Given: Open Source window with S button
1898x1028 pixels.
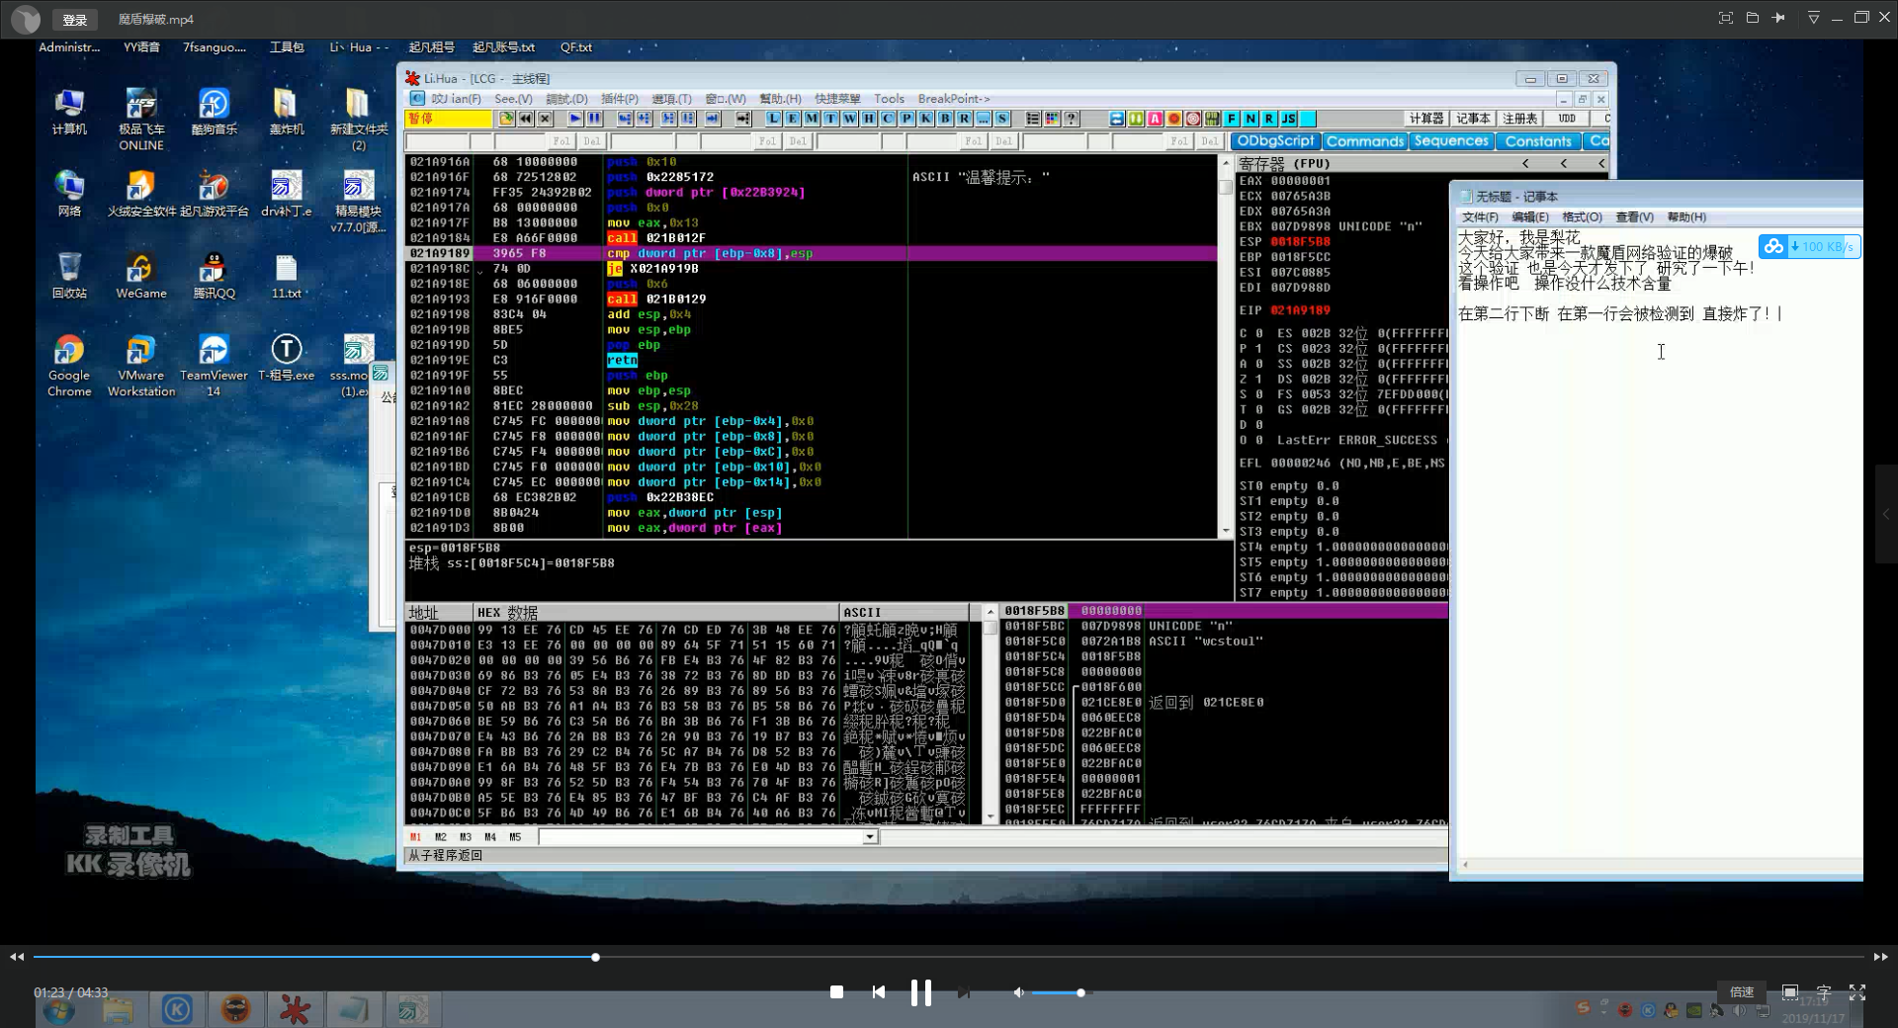Looking at the screenshot, I should (x=1001, y=119).
